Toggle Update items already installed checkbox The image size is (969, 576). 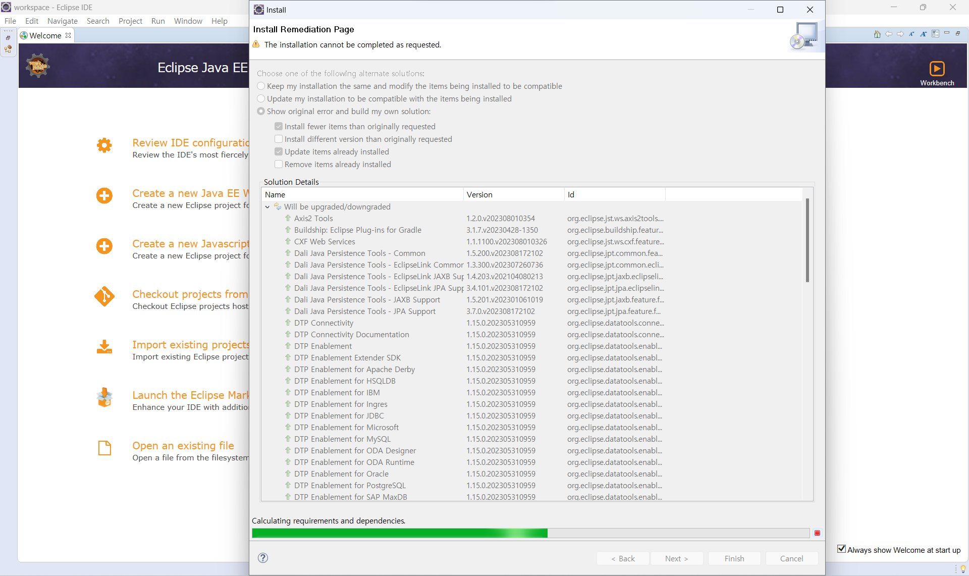(279, 151)
